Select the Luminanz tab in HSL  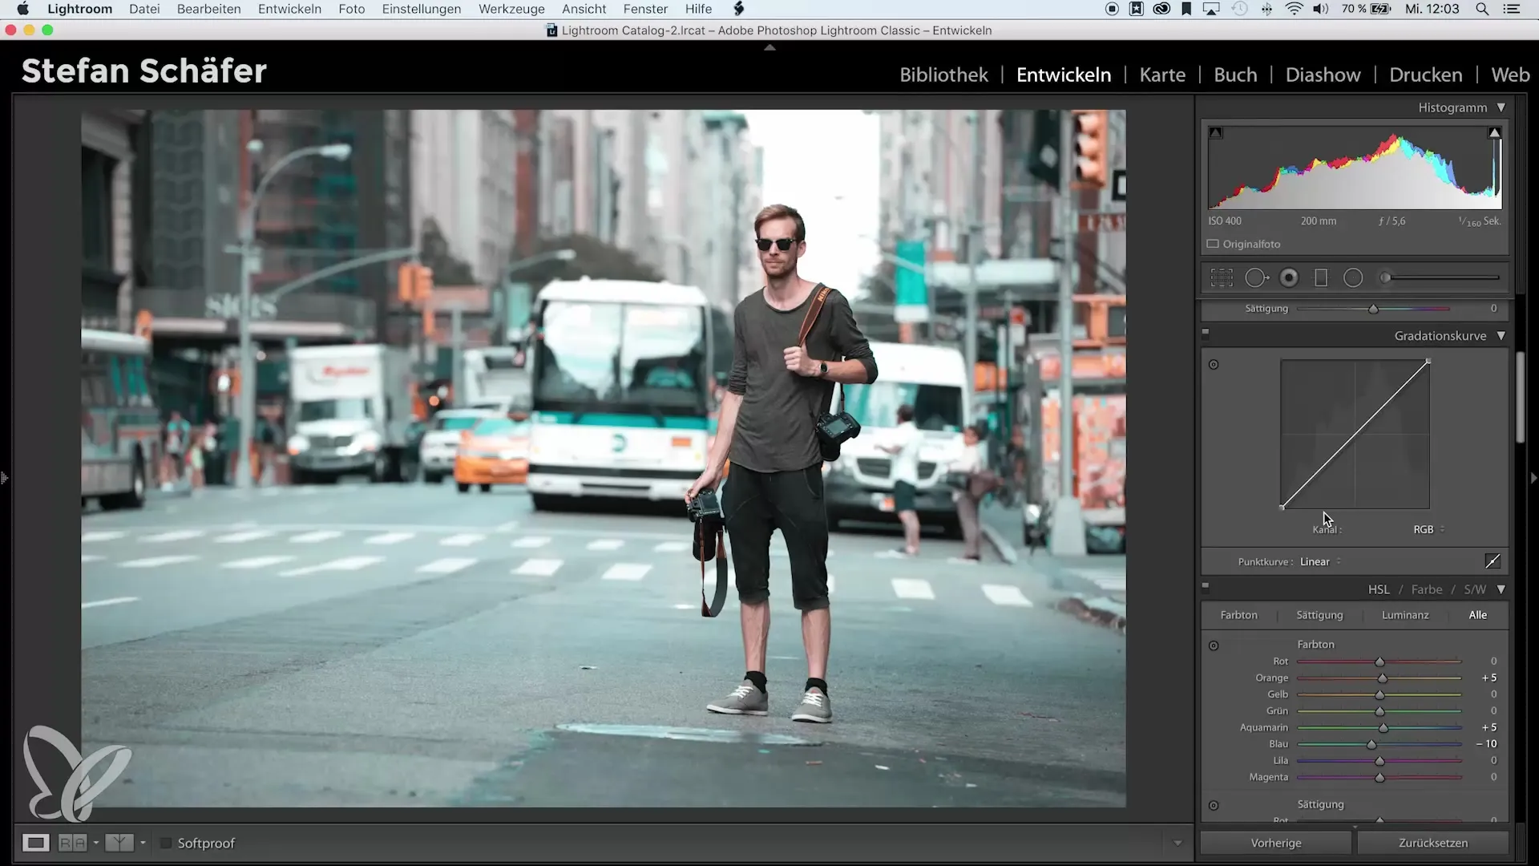coord(1405,615)
